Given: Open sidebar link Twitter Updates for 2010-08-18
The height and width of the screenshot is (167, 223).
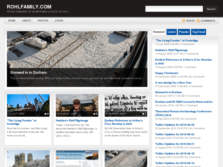Looking at the screenshot, I should [175, 154].
